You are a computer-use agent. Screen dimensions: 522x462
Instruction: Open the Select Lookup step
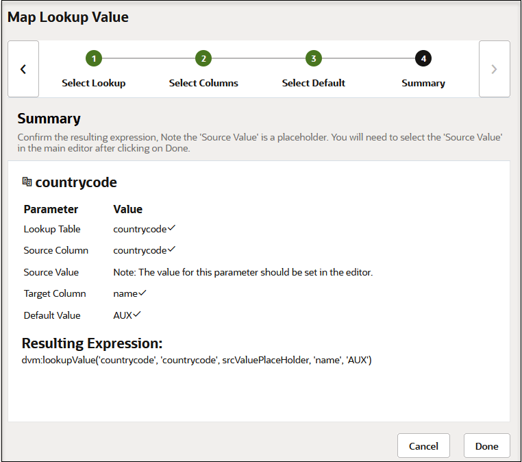point(94,83)
